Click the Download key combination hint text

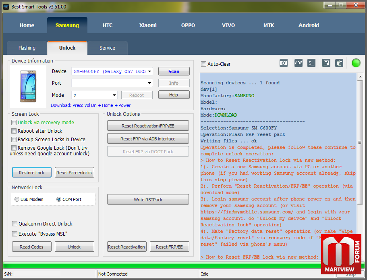[91, 105]
